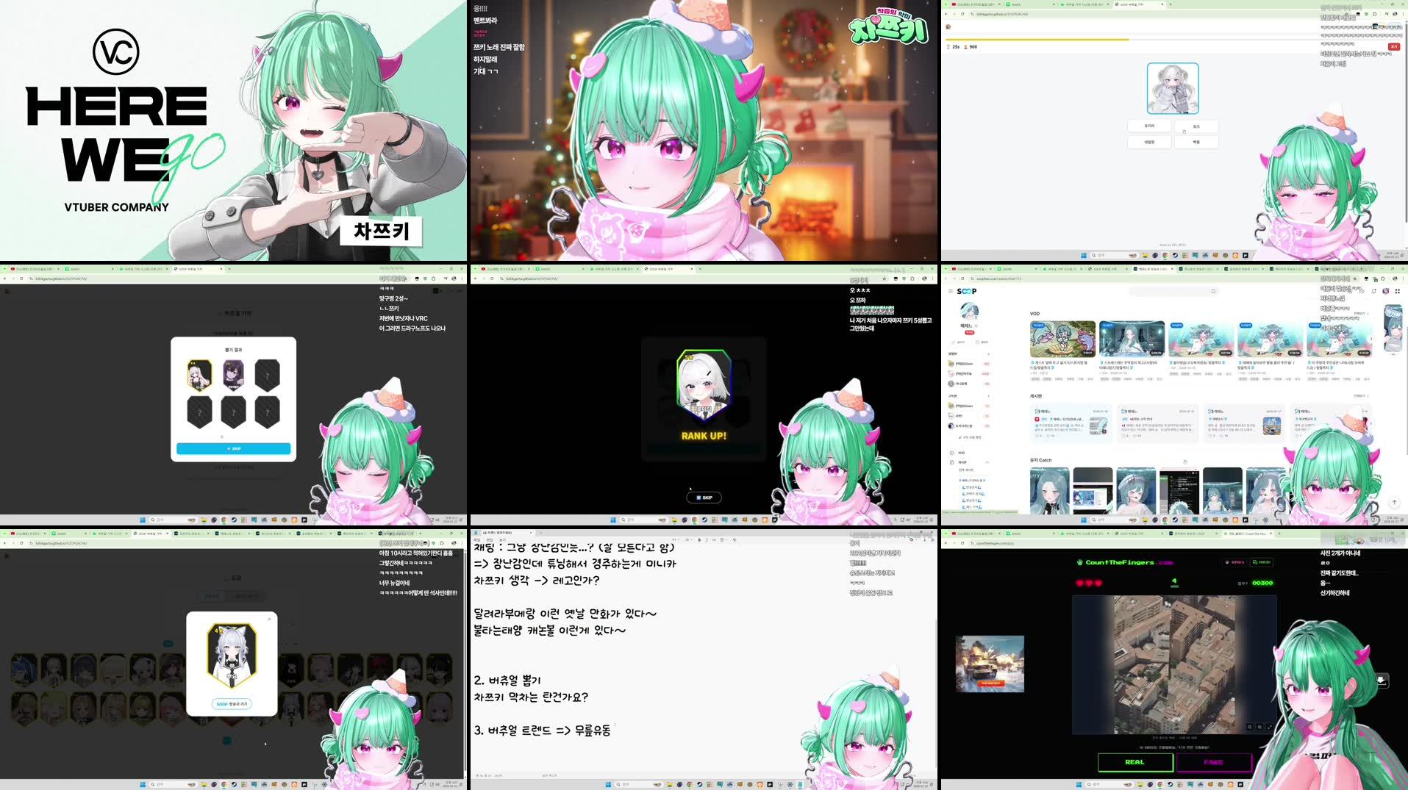The width and height of the screenshot is (1408, 790).
Task: Click the browser back arrow
Action: click(x=945, y=279)
